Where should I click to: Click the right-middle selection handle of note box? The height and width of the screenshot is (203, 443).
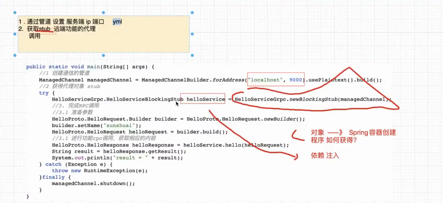click(x=192, y=34)
